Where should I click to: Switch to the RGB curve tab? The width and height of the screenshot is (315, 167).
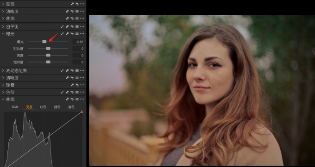tap(15, 107)
